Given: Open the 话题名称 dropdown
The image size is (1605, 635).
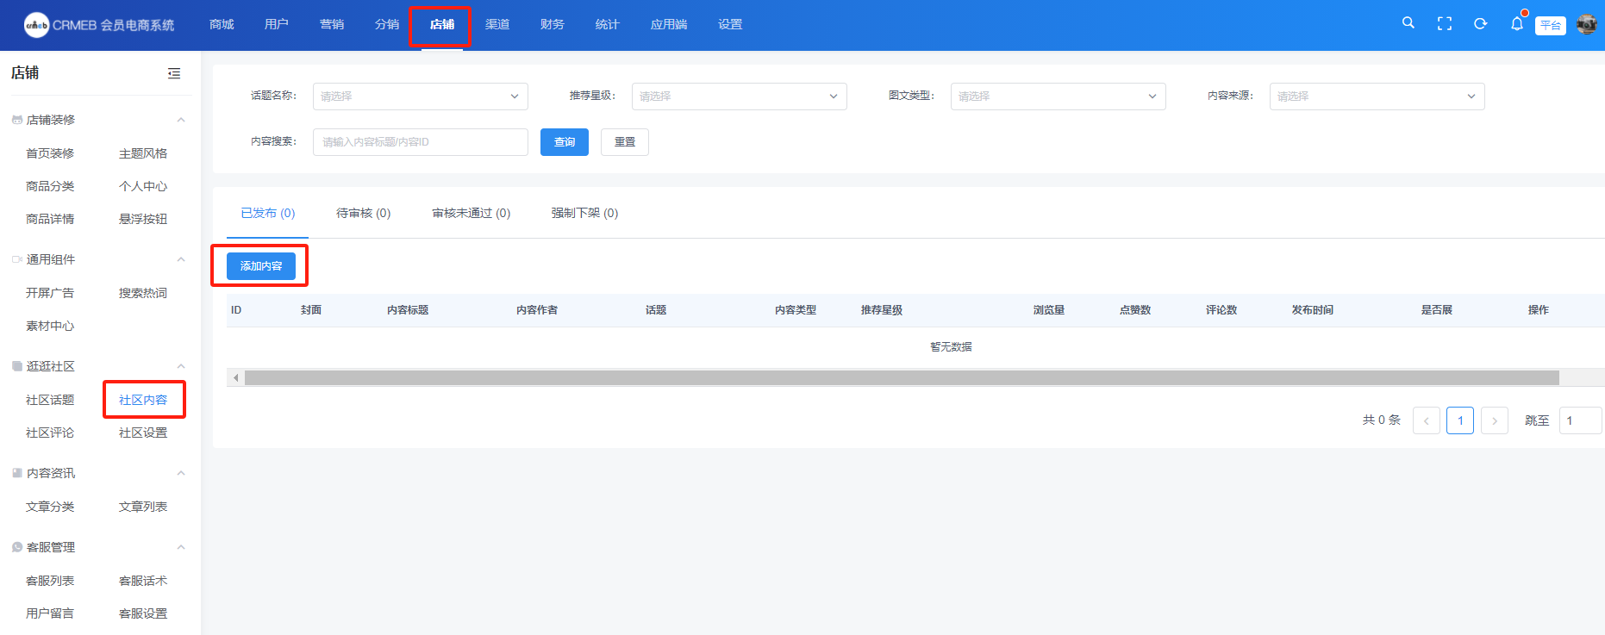Looking at the screenshot, I should point(420,96).
